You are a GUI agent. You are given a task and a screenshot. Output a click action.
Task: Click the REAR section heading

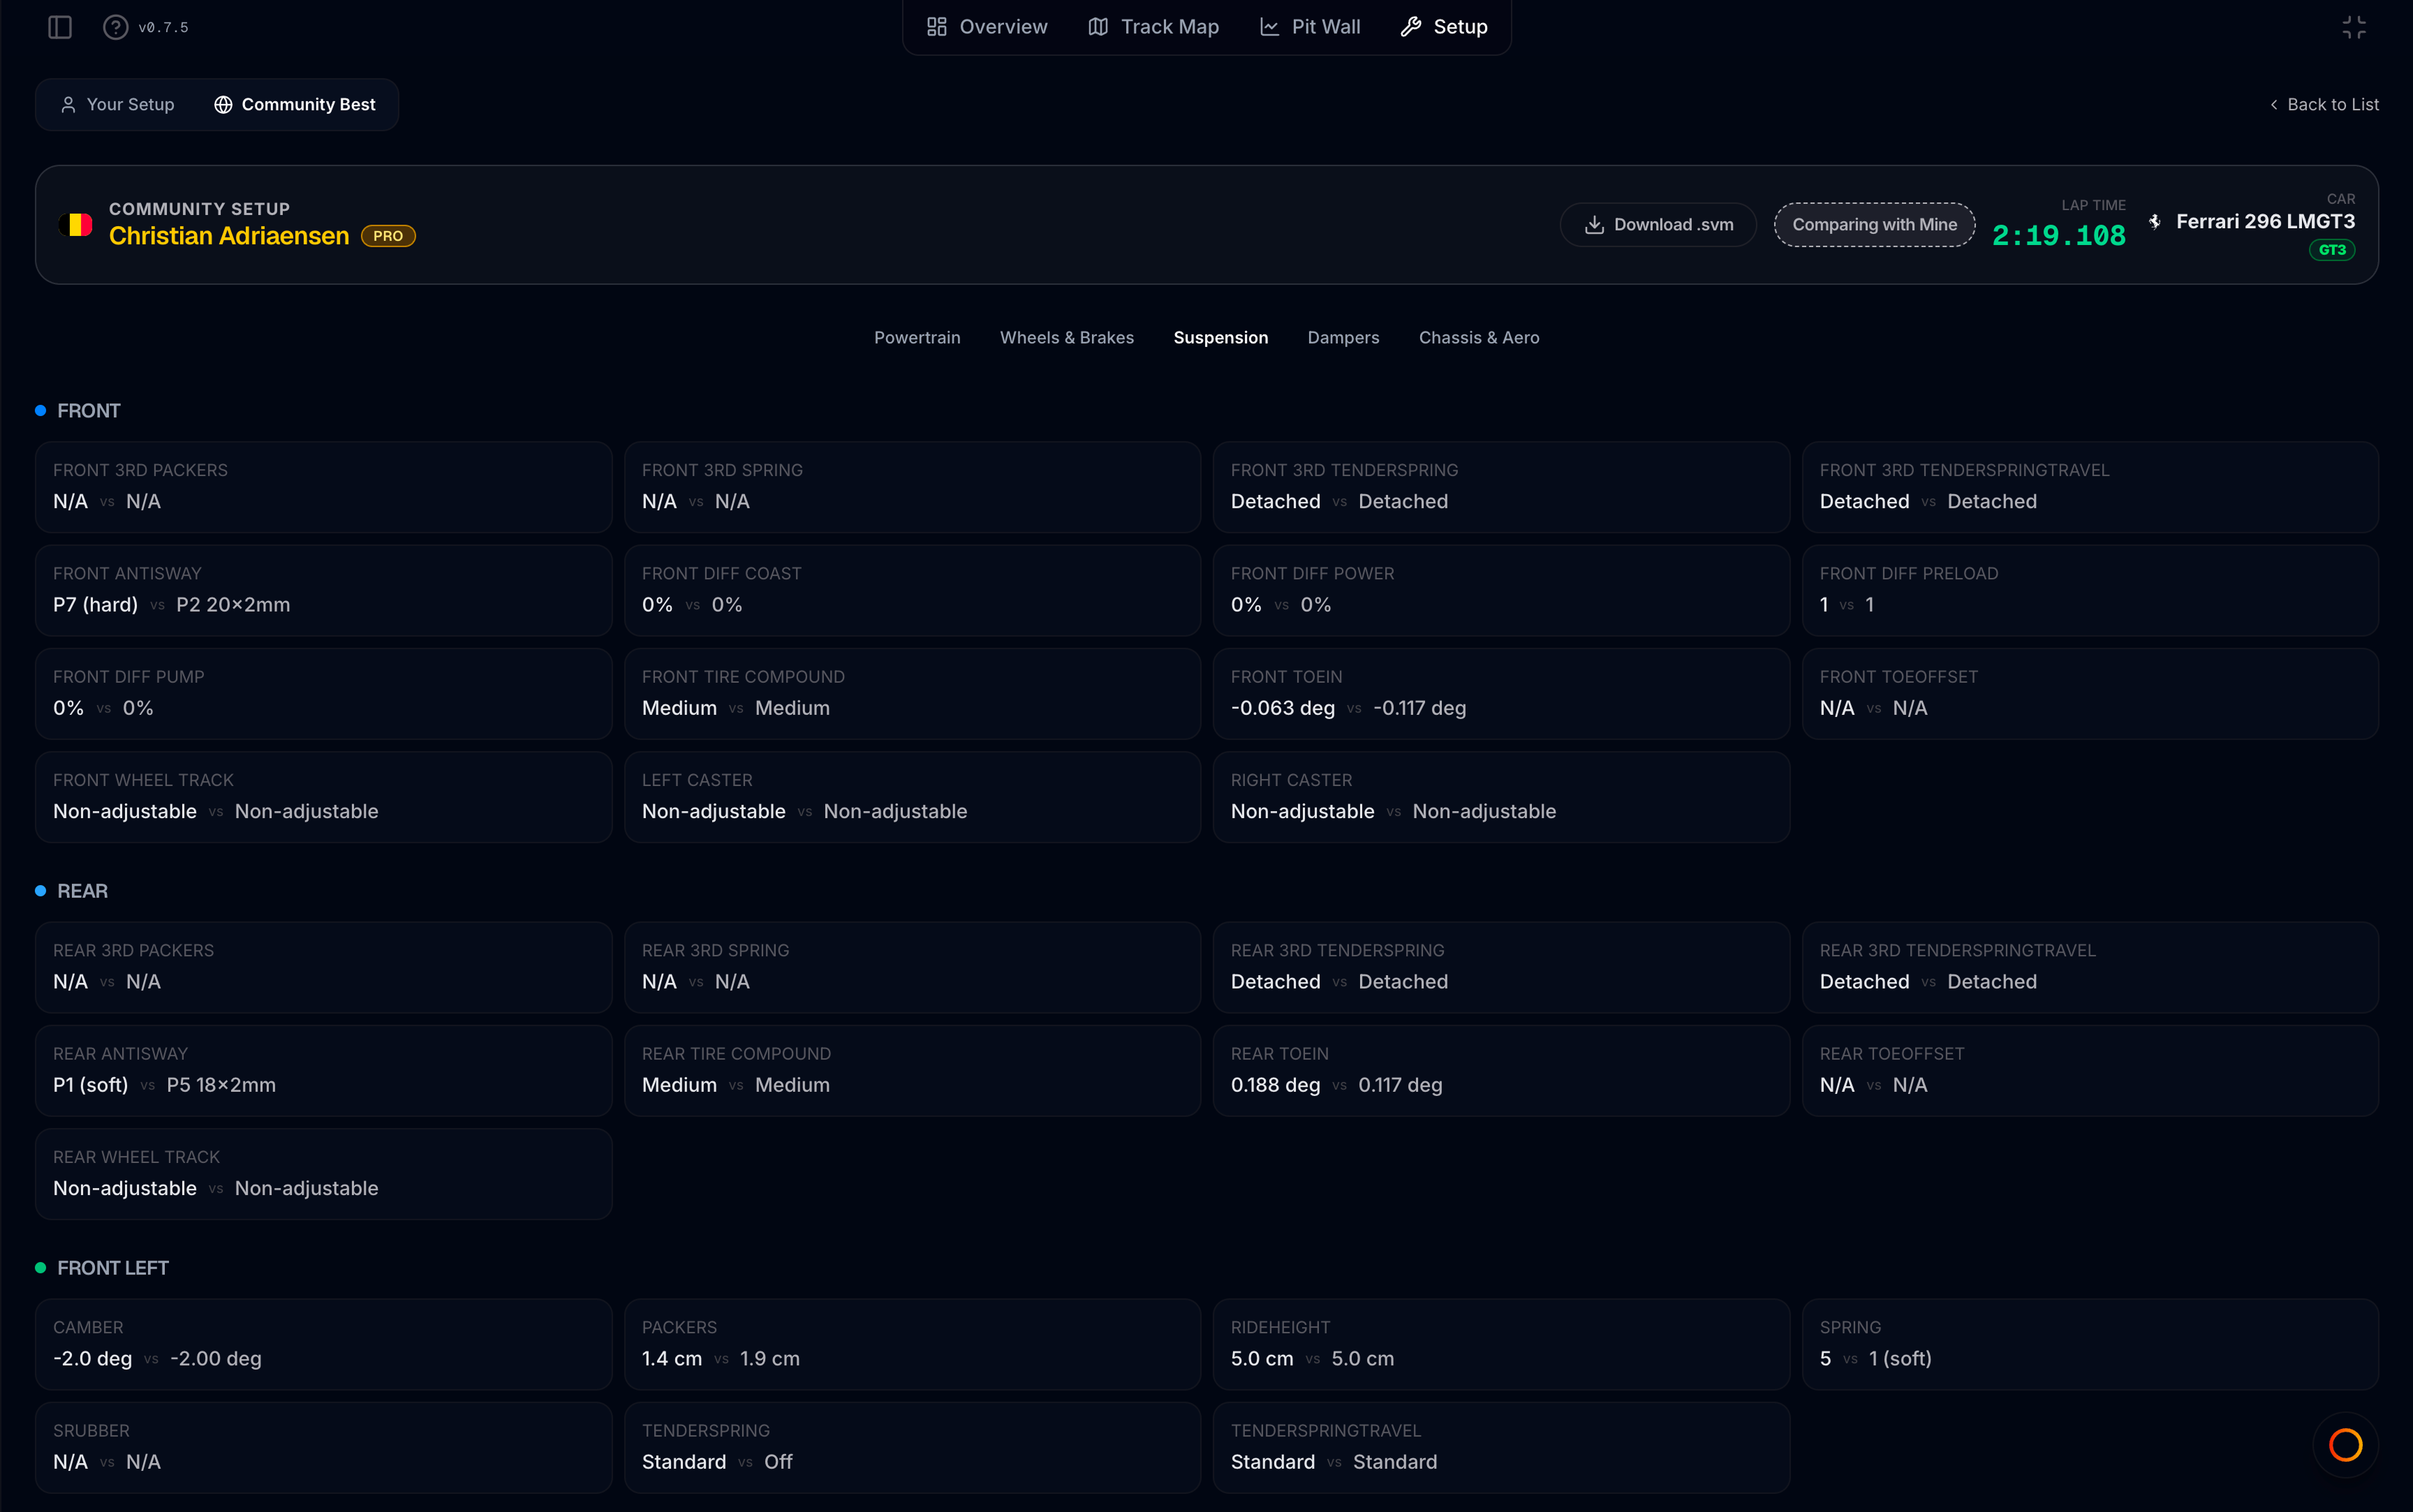pos(82,891)
